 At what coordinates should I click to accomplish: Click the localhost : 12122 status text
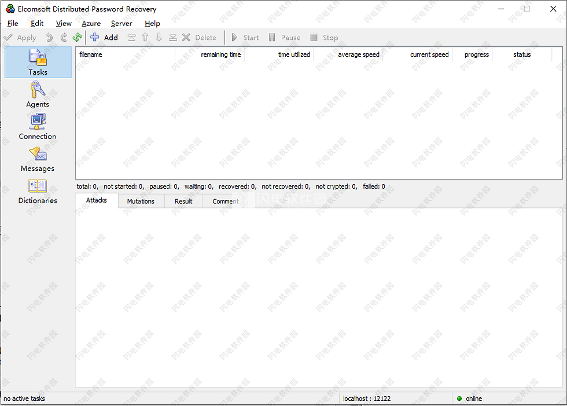tap(367, 398)
